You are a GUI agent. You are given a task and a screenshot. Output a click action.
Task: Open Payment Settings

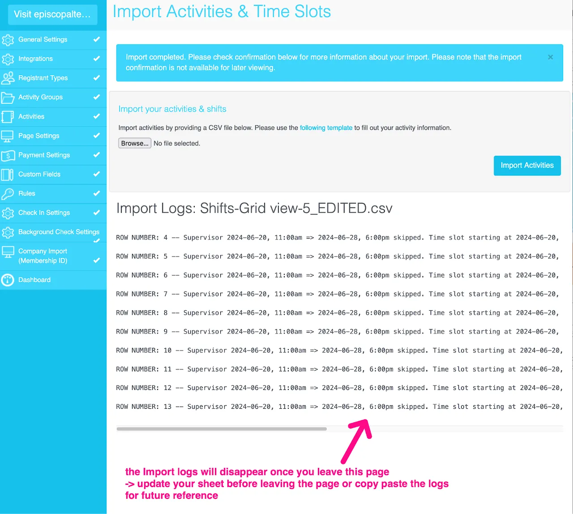(53, 155)
